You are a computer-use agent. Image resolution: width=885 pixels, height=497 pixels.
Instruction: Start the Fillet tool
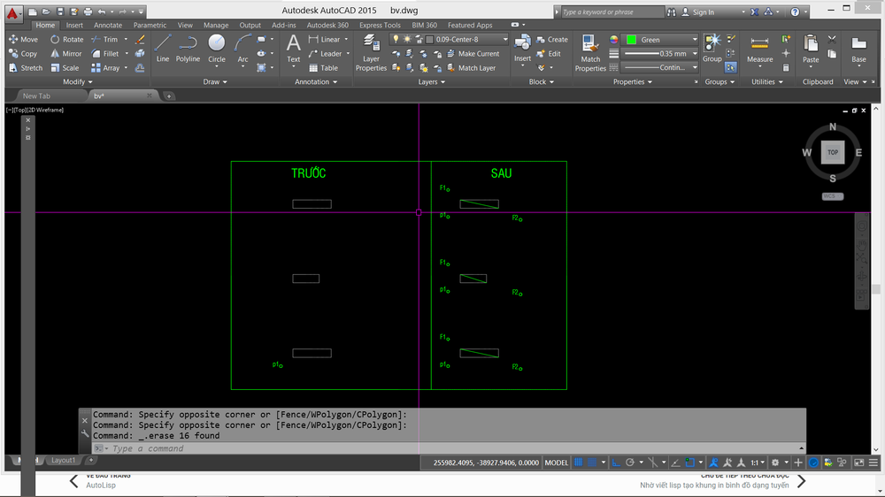pos(105,54)
